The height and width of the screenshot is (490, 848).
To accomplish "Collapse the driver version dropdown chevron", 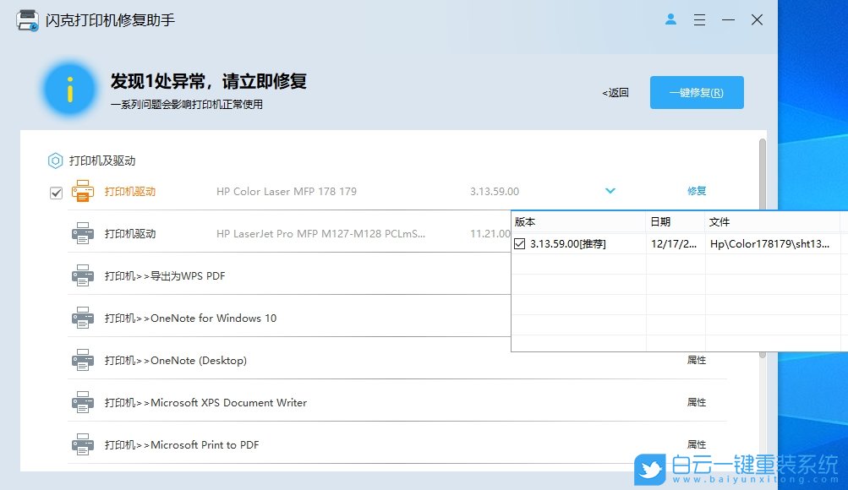I will pyautogui.click(x=610, y=191).
